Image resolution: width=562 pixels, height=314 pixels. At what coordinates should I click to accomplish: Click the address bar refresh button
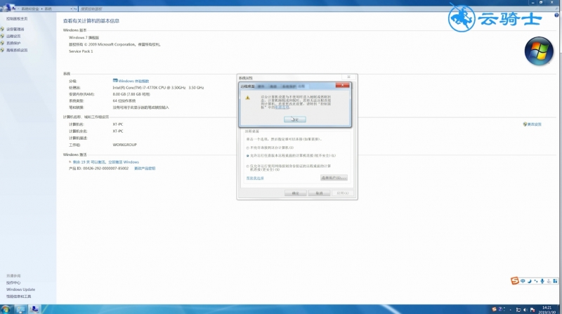[x=75, y=8]
